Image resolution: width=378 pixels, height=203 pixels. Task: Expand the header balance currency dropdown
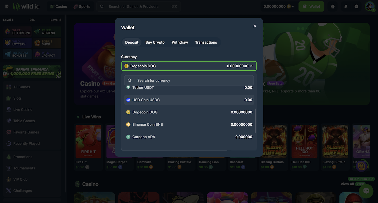[279, 6]
